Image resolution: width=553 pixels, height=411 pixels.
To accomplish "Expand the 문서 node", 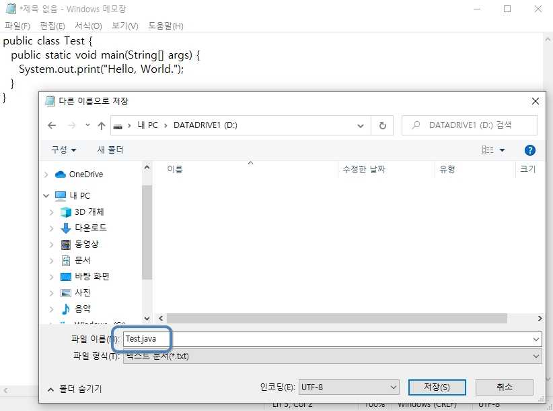I will [52, 261].
